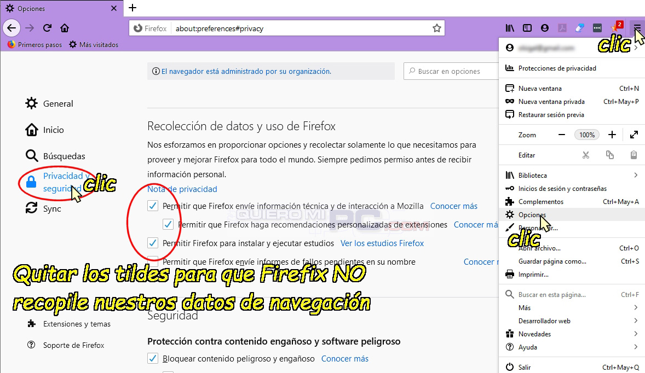Open Soporte de Firefox
The image size is (645, 373).
66,345
